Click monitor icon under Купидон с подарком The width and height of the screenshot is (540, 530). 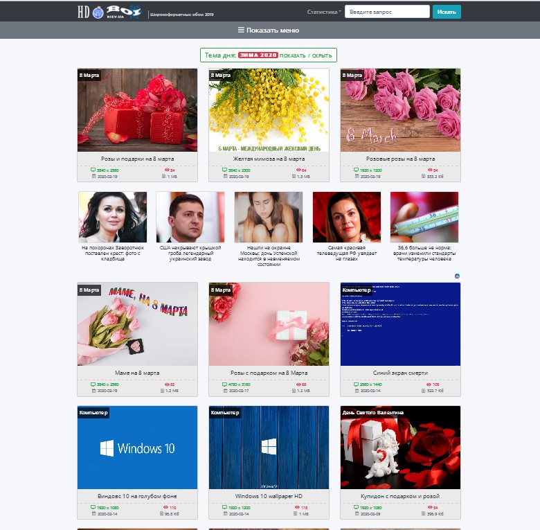pyautogui.click(x=356, y=507)
